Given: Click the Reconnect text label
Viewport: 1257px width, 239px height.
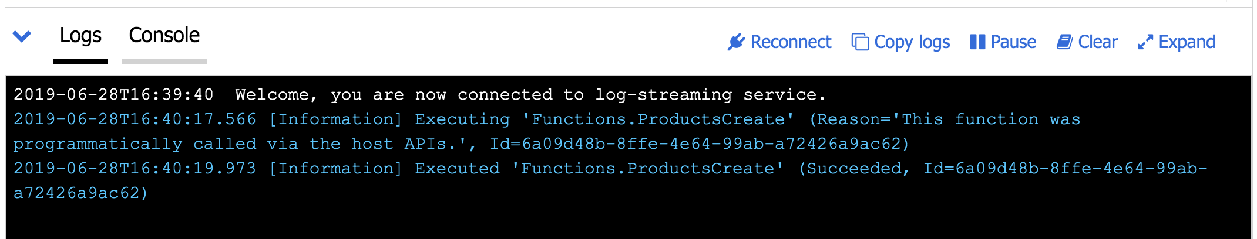Looking at the screenshot, I should (791, 42).
